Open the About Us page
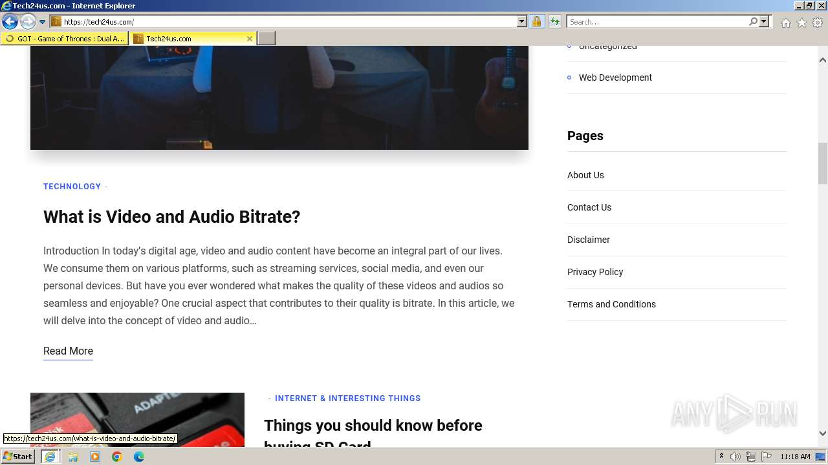This screenshot has width=828, height=465. coord(585,175)
